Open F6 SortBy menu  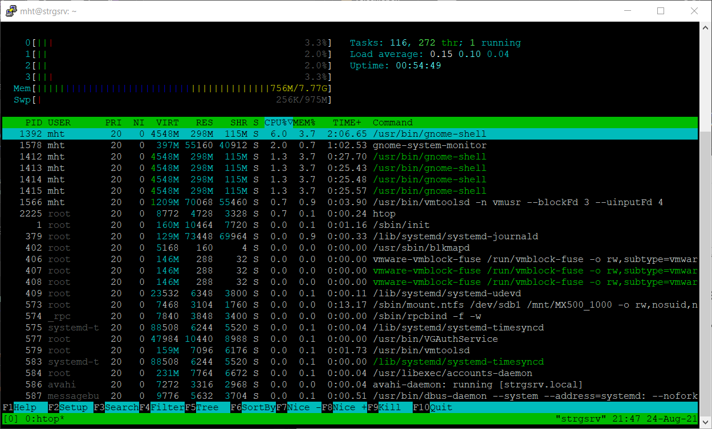tap(253, 407)
